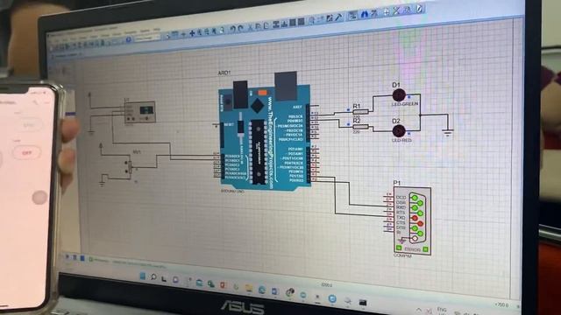Click the ENG language indicator in tray

tap(442, 309)
